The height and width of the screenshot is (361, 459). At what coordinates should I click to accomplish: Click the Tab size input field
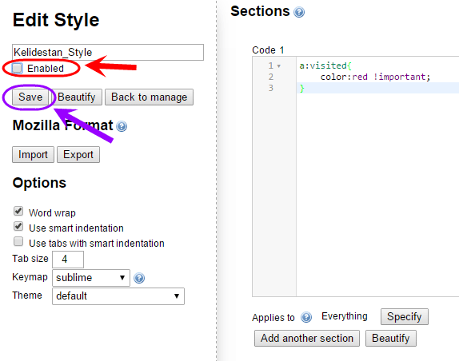tap(68, 260)
